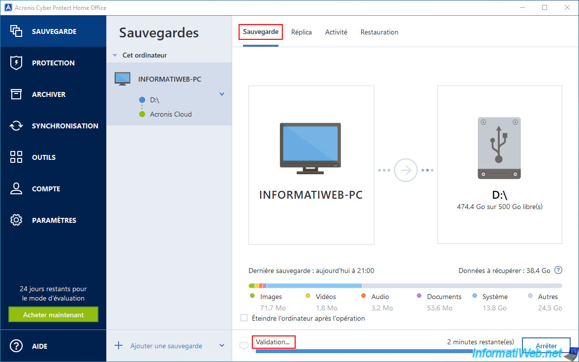Click the Système size '13,8 Go'

[x=494, y=308]
